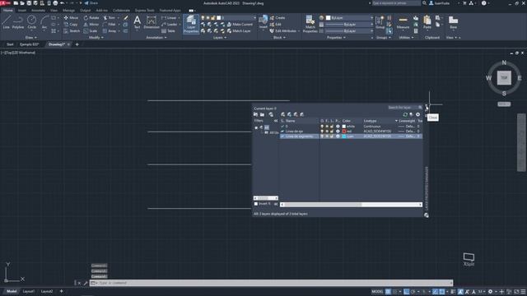Viewport: 527px width, 296px height.
Task: Click the Measure utility
Action: pos(403,22)
